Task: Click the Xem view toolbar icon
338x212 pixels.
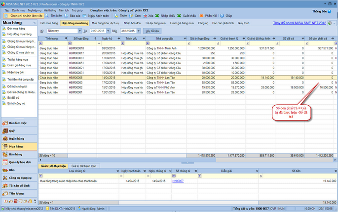Action: pos(131,16)
